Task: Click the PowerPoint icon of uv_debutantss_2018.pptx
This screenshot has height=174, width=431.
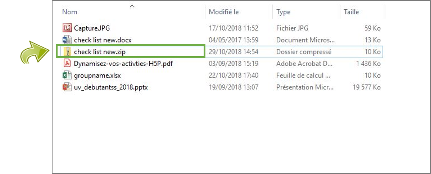Action: (67, 87)
